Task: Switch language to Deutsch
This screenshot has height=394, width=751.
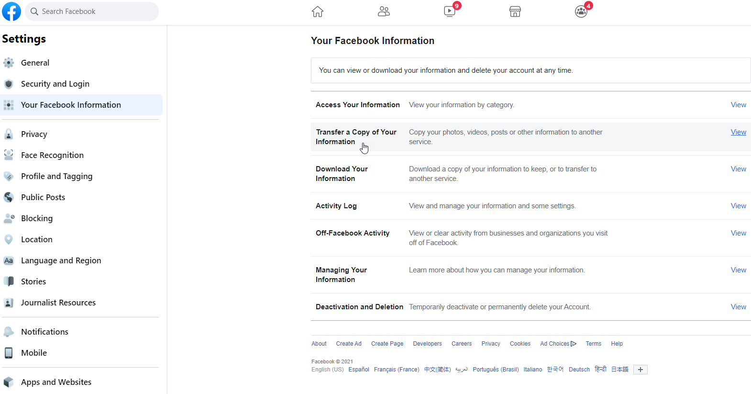Action: tap(579, 370)
